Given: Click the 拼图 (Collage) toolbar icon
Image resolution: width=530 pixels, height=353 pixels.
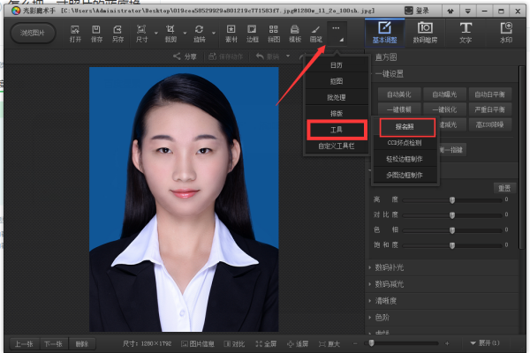Looking at the screenshot, I should click(x=274, y=34).
